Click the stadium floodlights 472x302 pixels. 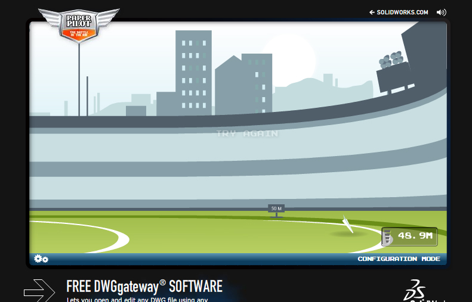(x=393, y=60)
